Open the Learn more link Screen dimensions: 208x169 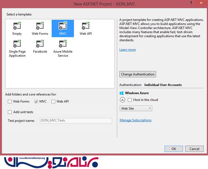pos(128,50)
